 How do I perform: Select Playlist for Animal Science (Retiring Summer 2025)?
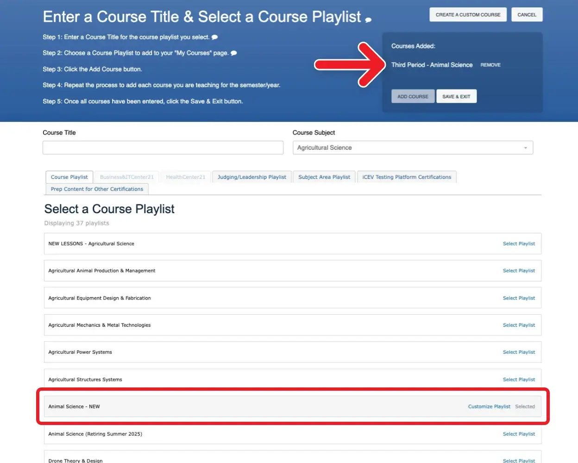[519, 434]
